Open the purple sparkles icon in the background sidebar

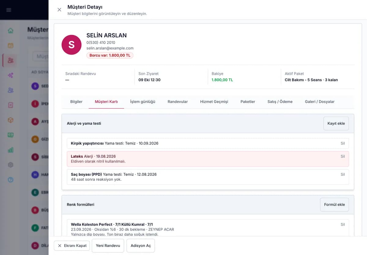(x=11, y=75)
